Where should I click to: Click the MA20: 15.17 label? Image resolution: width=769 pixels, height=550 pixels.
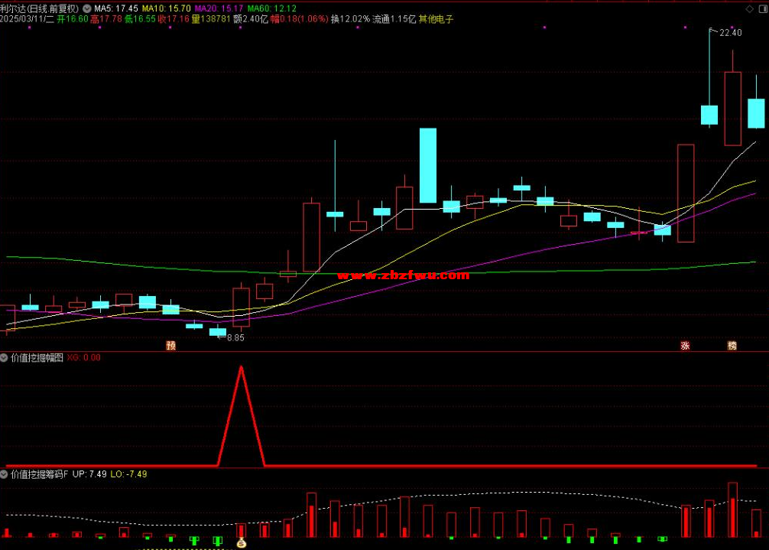(219, 8)
